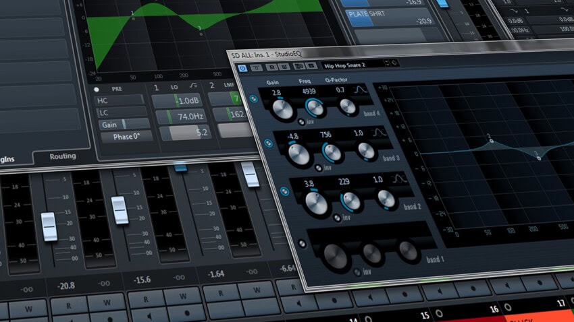Select the band 4 frequency value 4939
Viewport: 574px width, 322px height.
309,91
